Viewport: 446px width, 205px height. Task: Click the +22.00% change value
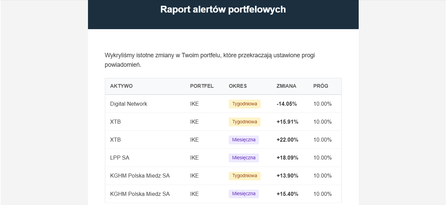(x=287, y=140)
